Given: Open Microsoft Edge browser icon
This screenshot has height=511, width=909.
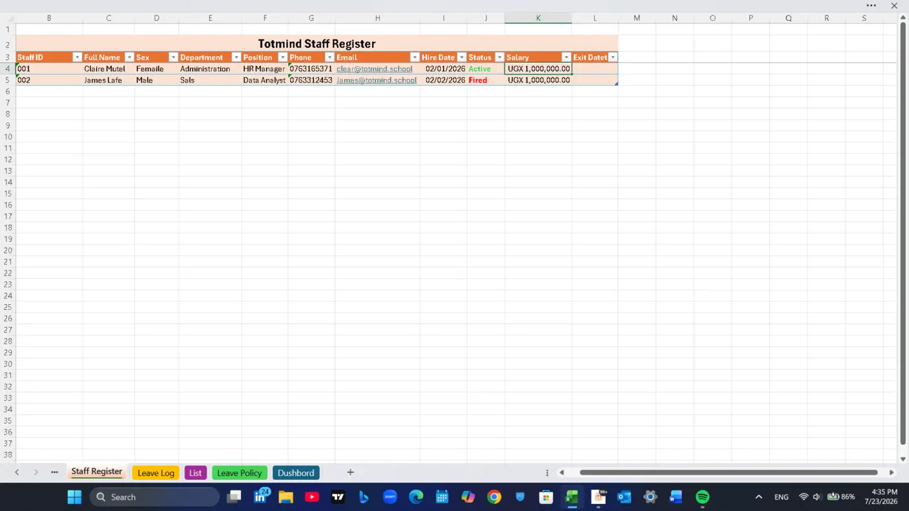Looking at the screenshot, I should 416,497.
